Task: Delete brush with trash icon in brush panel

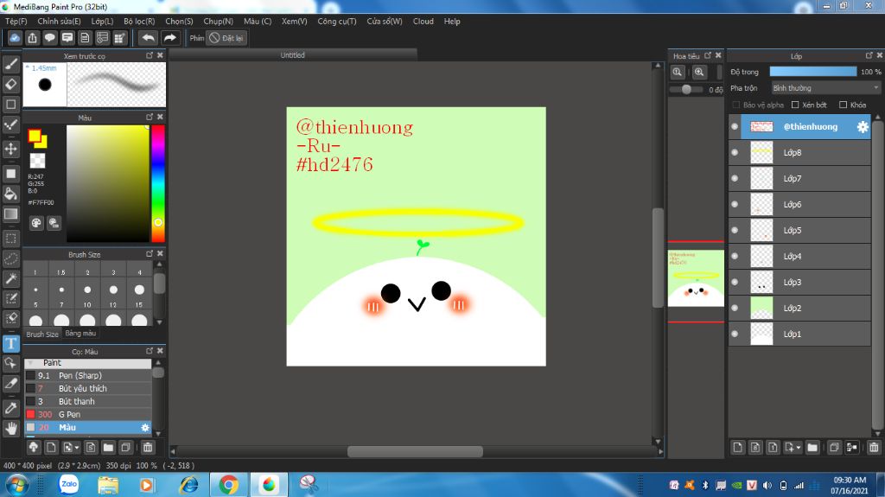Action: [147, 448]
